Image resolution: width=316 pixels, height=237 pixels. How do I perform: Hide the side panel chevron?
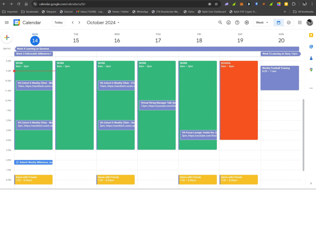[x=311, y=183]
